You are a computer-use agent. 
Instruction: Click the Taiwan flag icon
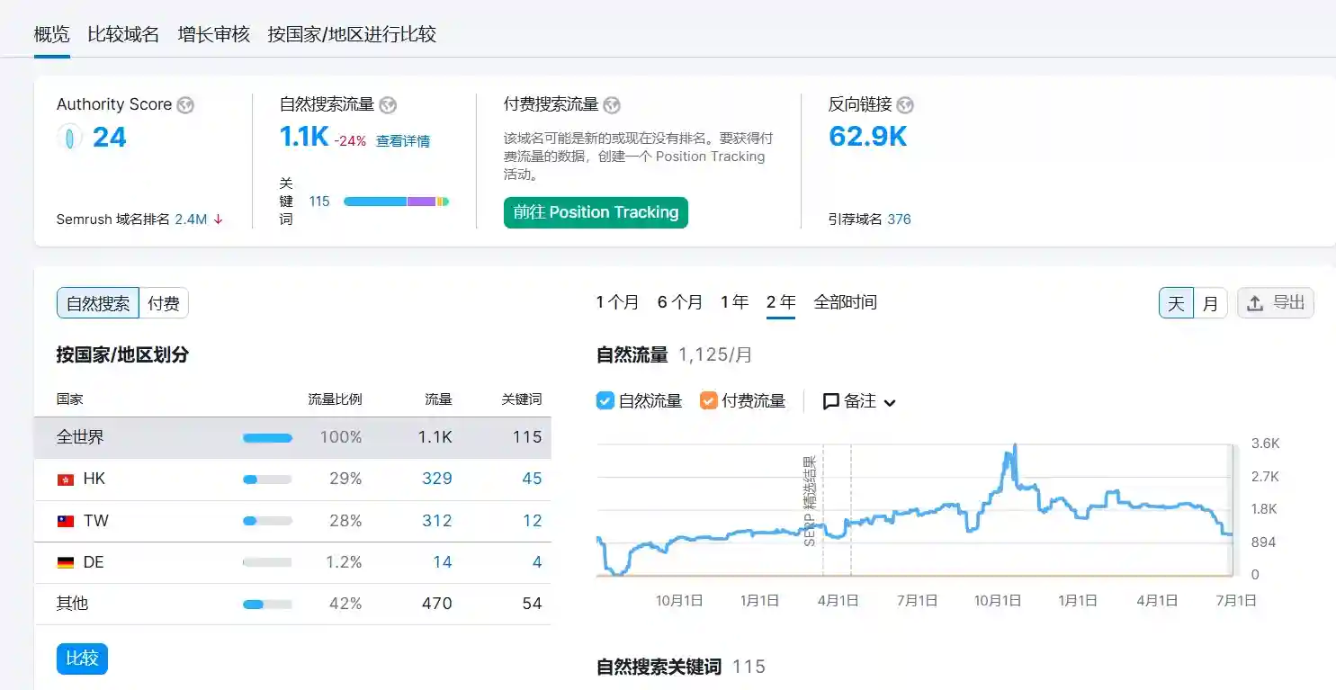point(66,521)
